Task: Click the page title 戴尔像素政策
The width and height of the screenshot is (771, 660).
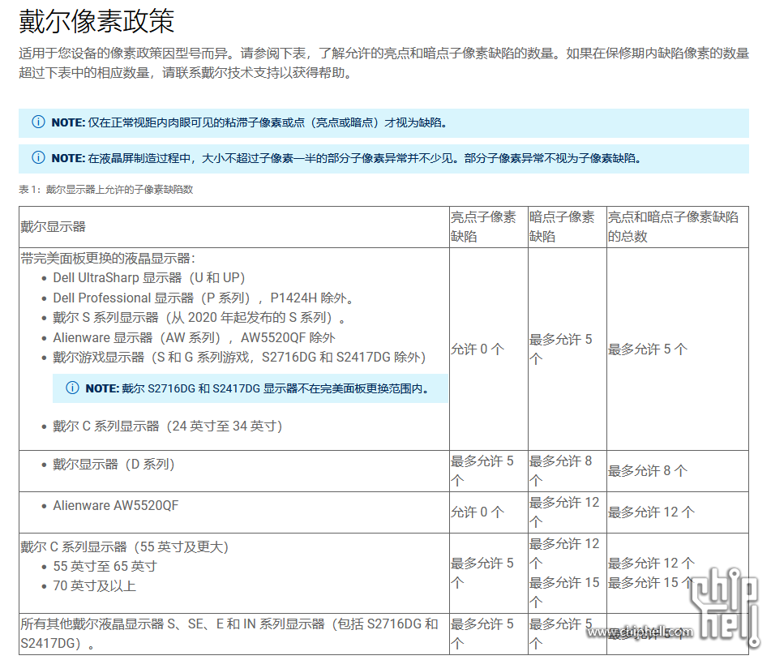Action: (96, 22)
